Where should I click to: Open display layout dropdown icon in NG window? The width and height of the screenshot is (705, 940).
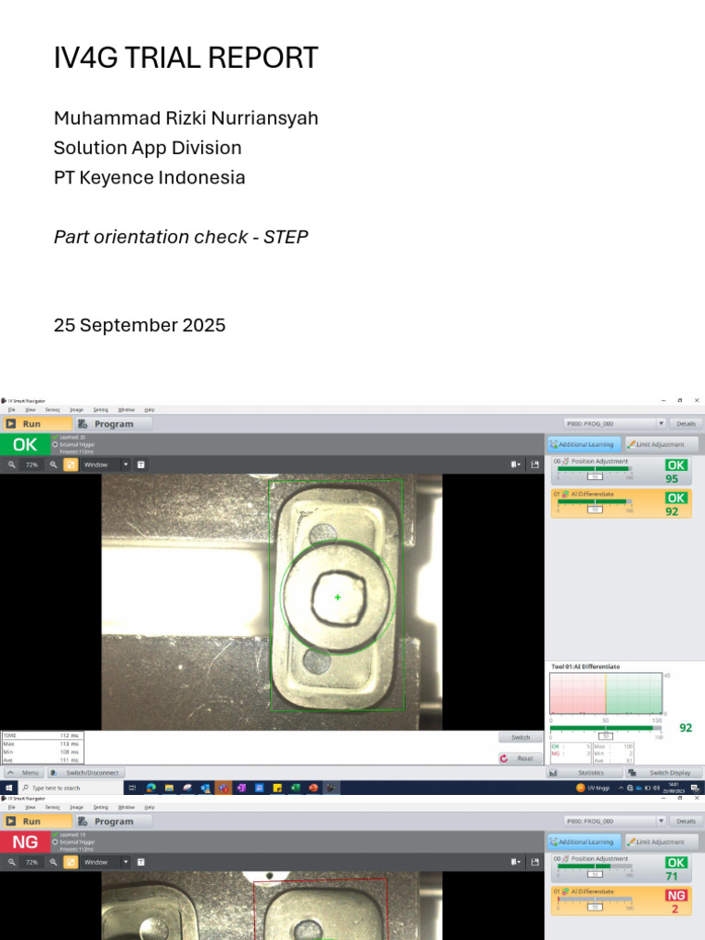point(515,862)
